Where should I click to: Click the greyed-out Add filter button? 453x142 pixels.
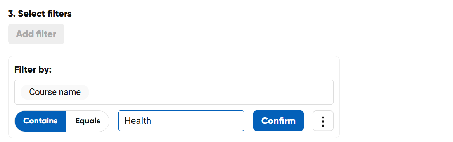pyautogui.click(x=36, y=34)
